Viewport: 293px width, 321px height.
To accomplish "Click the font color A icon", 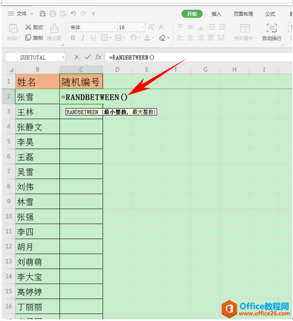I will pos(147,38).
